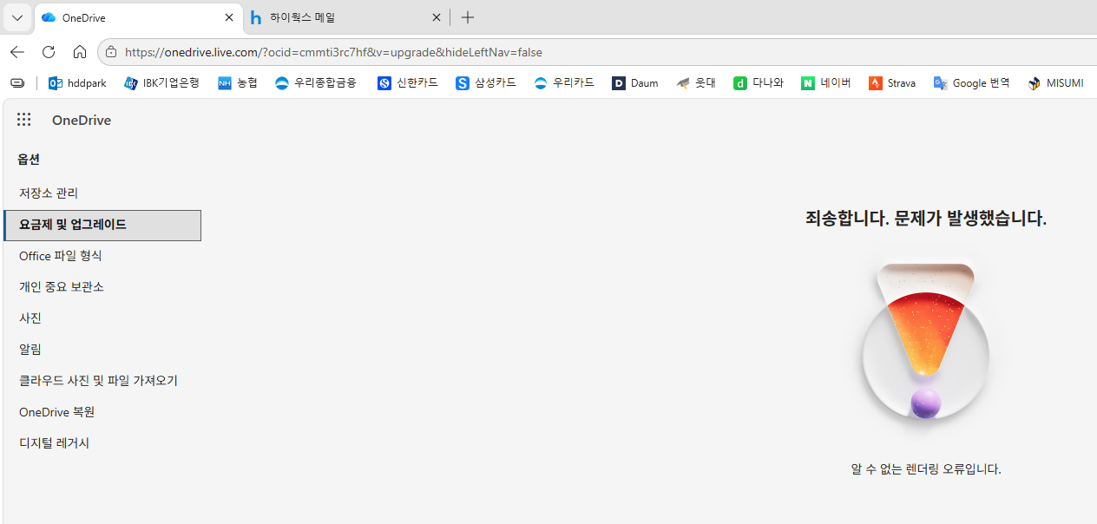Click the favorites bar tab icon
Screen dimensions: 1097x524
coord(17,83)
